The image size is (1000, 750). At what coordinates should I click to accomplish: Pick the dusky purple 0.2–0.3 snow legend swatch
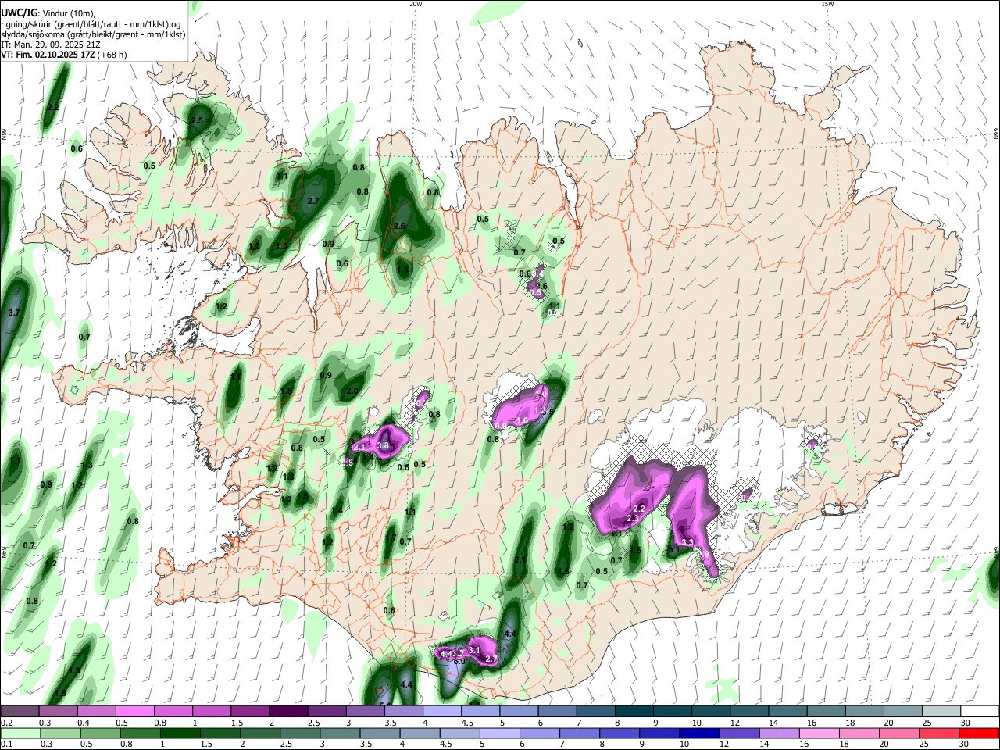20,712
